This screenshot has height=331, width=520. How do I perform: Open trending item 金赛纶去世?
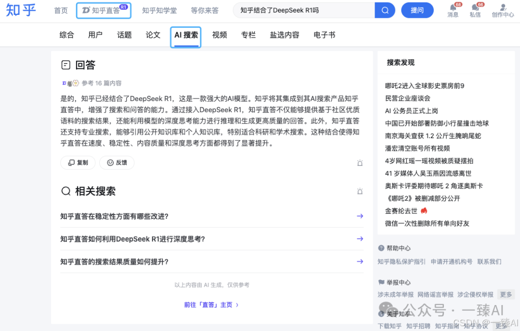click(401, 211)
